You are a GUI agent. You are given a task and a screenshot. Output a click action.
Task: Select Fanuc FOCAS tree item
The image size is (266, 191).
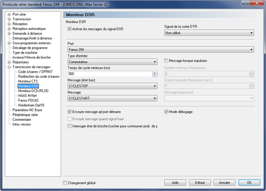click(28, 100)
